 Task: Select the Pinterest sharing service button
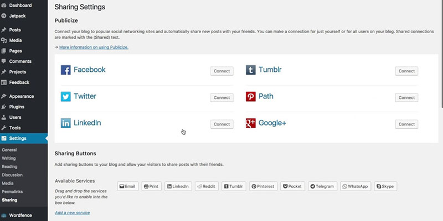263,186
